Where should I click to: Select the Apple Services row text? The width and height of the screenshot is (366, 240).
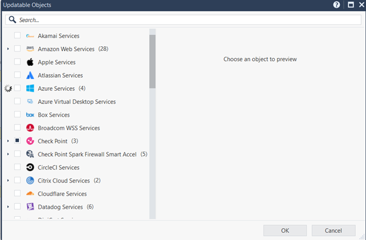pyautogui.click(x=57, y=62)
